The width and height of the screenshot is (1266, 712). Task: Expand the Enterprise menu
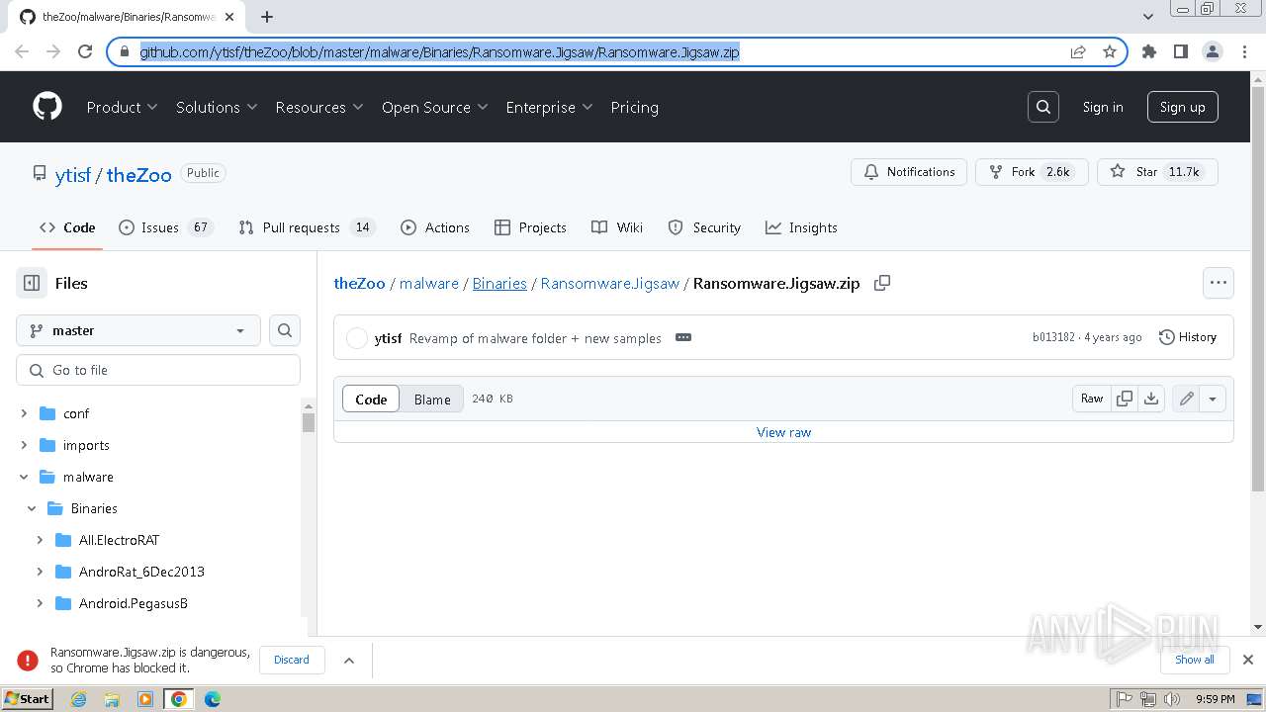pyautogui.click(x=549, y=107)
